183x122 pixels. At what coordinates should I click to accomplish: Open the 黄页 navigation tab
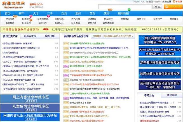[92, 13]
